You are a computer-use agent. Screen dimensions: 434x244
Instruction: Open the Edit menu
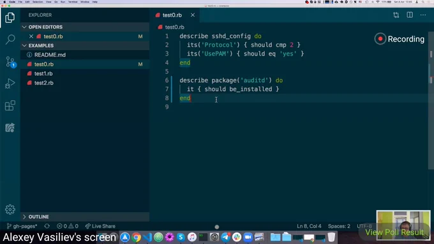click(x=27, y=2)
